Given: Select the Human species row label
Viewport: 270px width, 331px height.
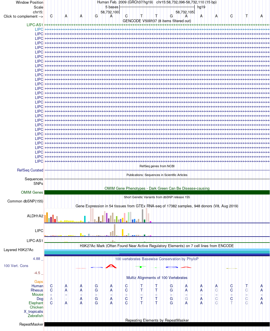Looking at the screenshot, I should tap(37, 286).
